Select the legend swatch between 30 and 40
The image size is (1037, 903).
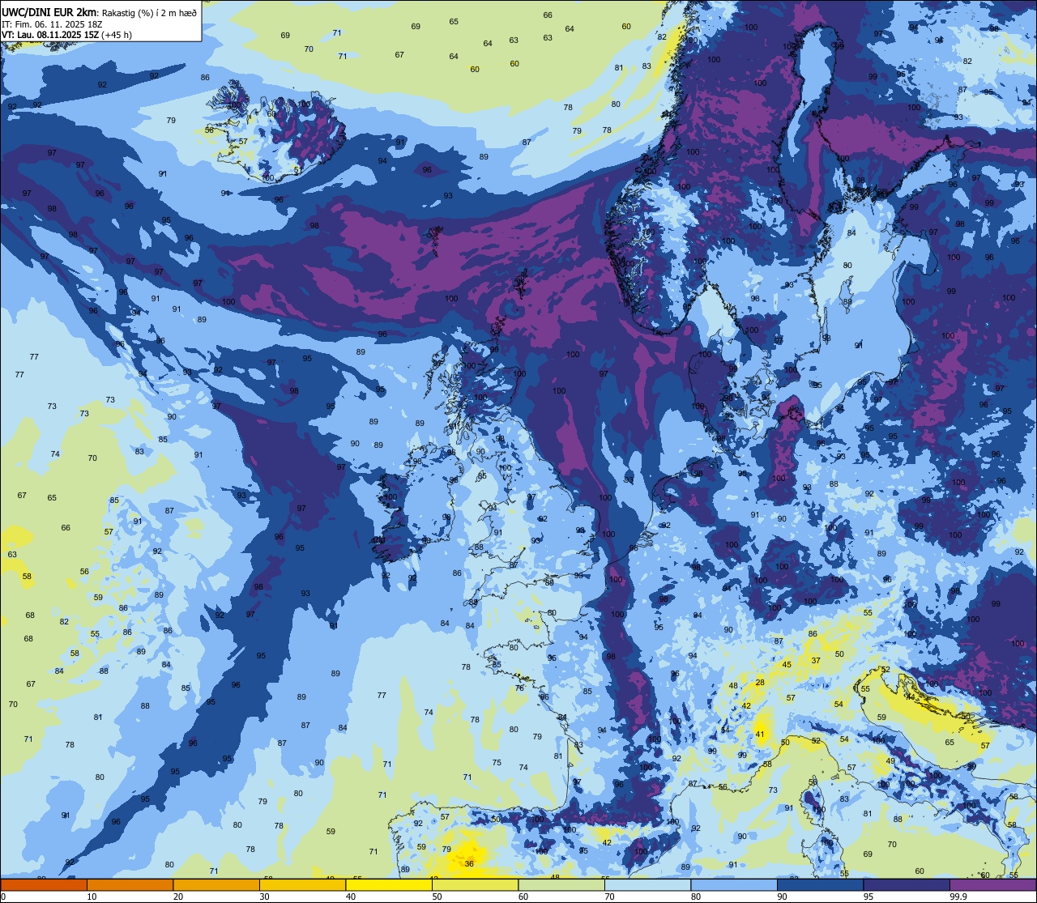pyautogui.click(x=302, y=884)
